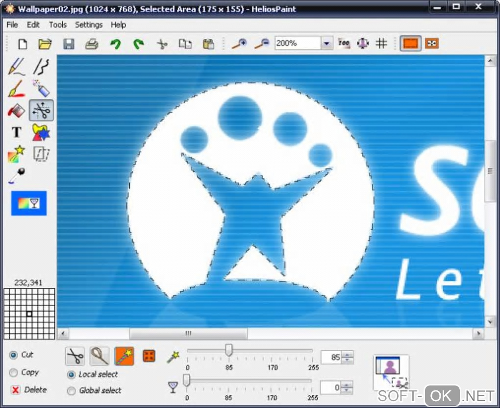
Task: Choose the lasso freehand selection mode
Action: click(x=99, y=356)
